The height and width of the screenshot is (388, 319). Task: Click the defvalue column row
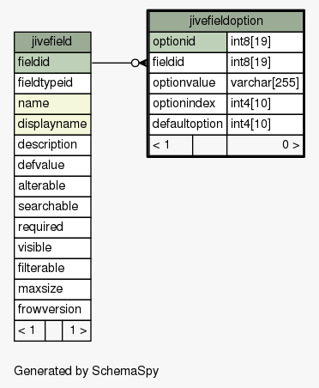coord(52,166)
